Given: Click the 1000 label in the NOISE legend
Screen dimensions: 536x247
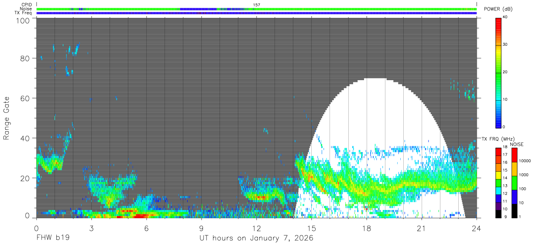Looking at the screenshot, I should point(524,175).
